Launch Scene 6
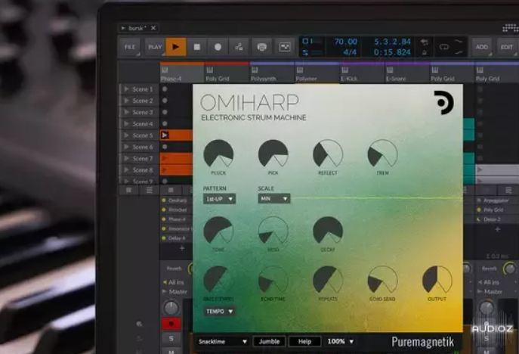 click(126, 147)
